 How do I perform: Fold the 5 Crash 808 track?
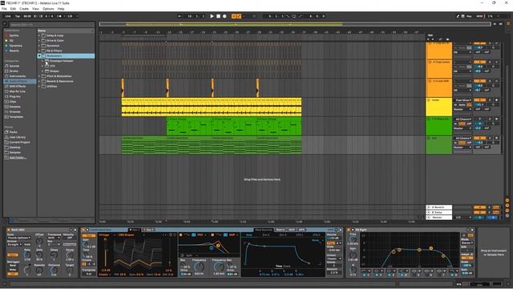click(x=430, y=80)
